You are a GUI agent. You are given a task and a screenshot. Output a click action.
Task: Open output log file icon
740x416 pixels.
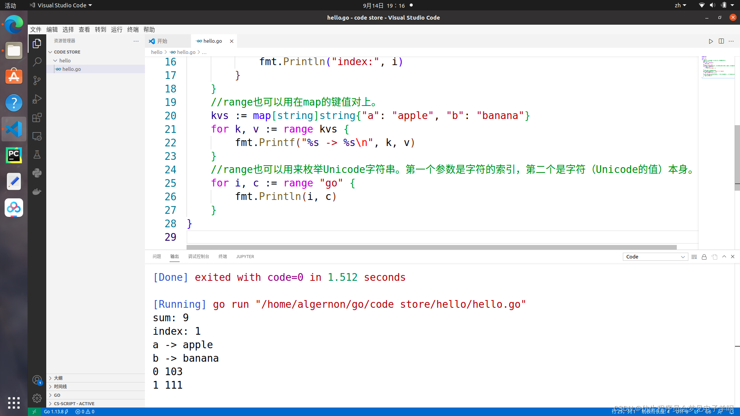[715, 257]
